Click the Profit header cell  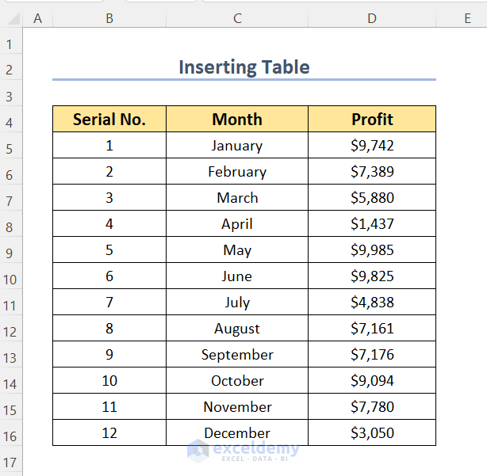tap(372, 120)
